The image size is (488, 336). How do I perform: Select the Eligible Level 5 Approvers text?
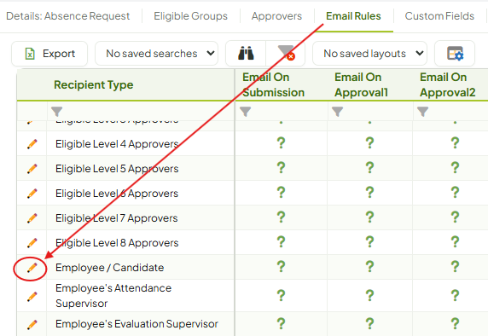pyautogui.click(x=117, y=169)
